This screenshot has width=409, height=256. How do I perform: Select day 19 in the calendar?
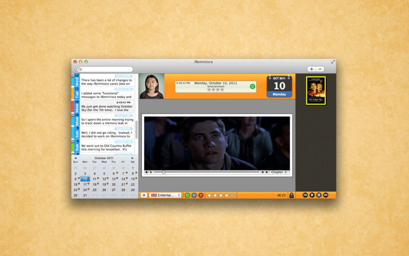click(x=104, y=184)
